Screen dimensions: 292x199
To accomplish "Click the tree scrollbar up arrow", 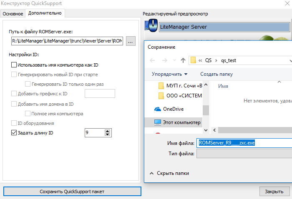I will click(206, 85).
